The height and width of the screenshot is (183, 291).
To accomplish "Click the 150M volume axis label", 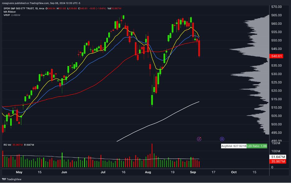I will click(x=275, y=143).
